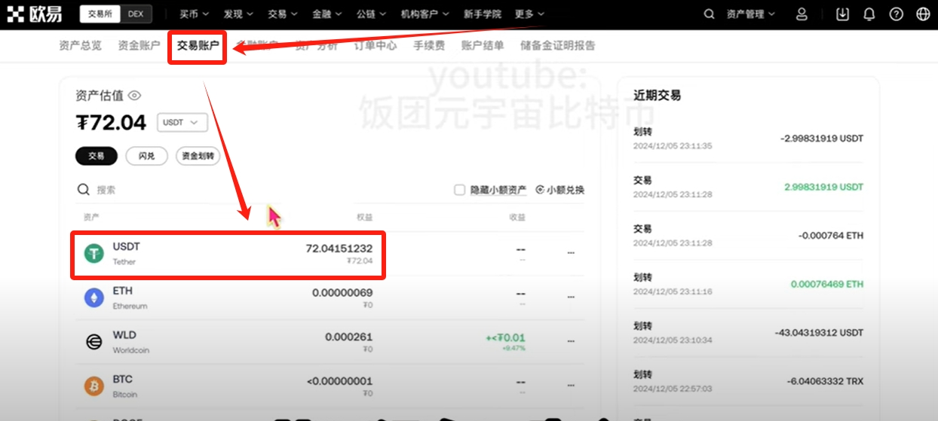Click the black 交易 pill button

97,156
